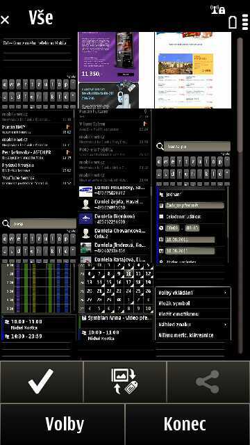
Task: Open the Volby options menu
Action: (62, 425)
